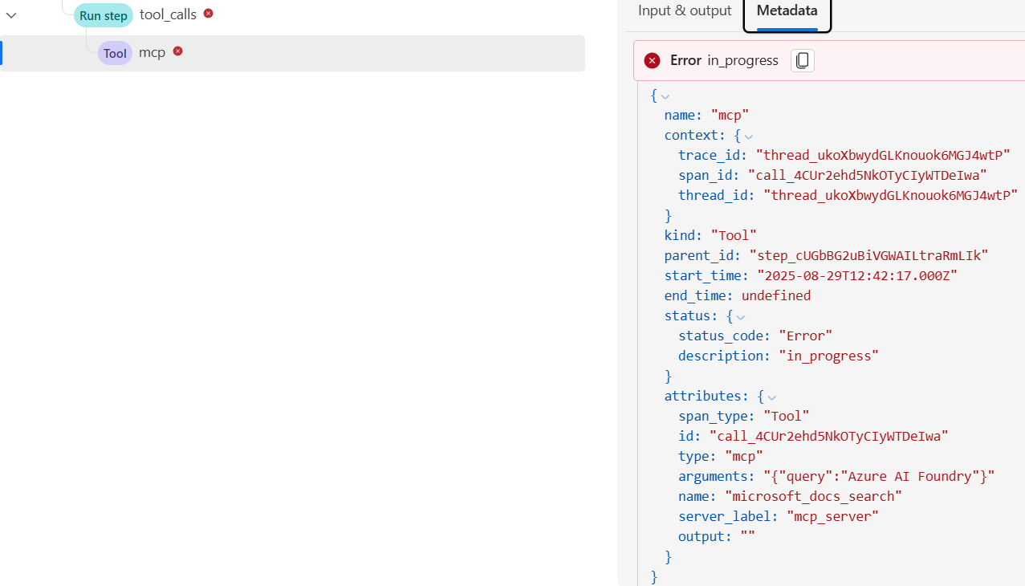Collapse the status object chevron
This screenshot has width=1025, height=586.
pyautogui.click(x=740, y=317)
